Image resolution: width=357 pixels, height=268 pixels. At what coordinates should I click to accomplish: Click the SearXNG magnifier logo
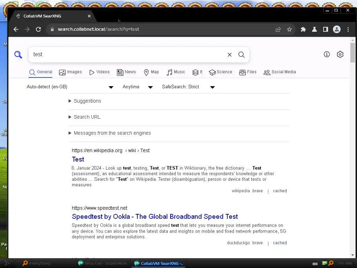[18, 55]
